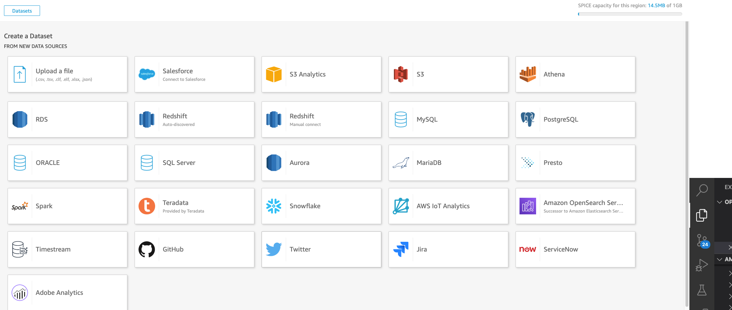
Task: Click 'Successor to Amazon Elasticsearch Ser…' text
Action: pos(583,211)
